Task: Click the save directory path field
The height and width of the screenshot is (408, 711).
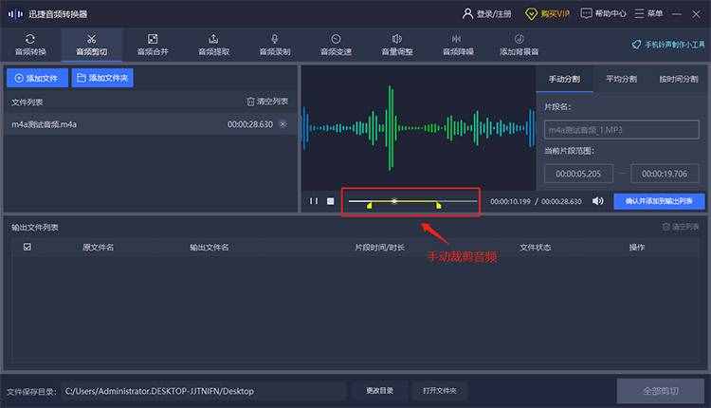Action: tap(204, 391)
